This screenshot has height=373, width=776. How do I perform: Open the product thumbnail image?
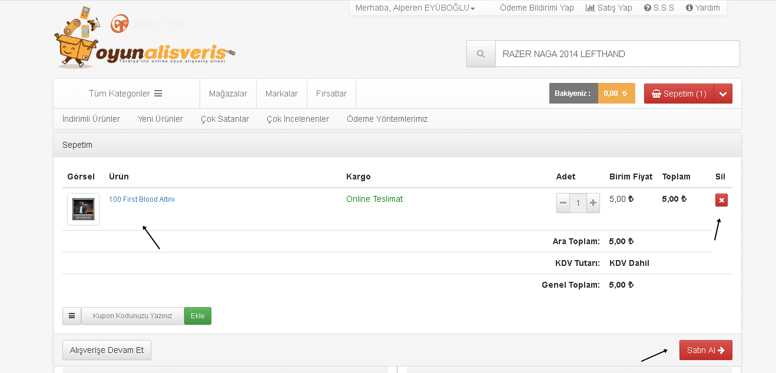point(83,209)
